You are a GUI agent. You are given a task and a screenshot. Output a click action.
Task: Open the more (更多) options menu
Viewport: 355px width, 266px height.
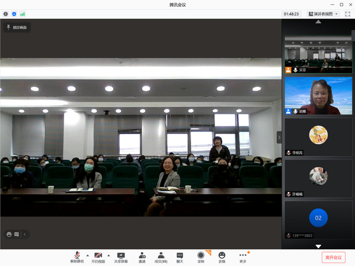coord(243,257)
